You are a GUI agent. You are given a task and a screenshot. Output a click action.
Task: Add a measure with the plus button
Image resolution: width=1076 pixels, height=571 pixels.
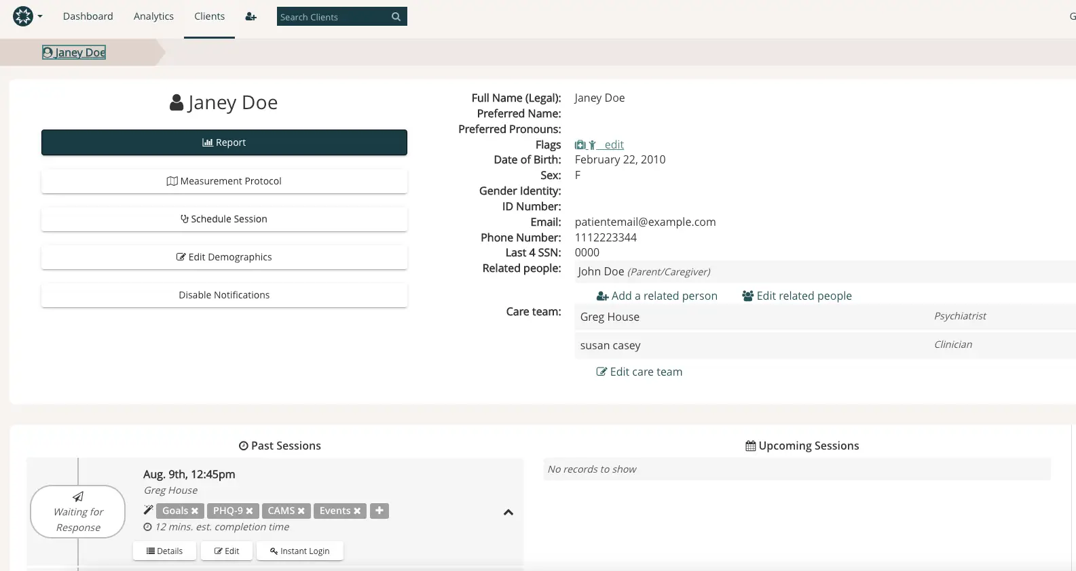(x=379, y=511)
